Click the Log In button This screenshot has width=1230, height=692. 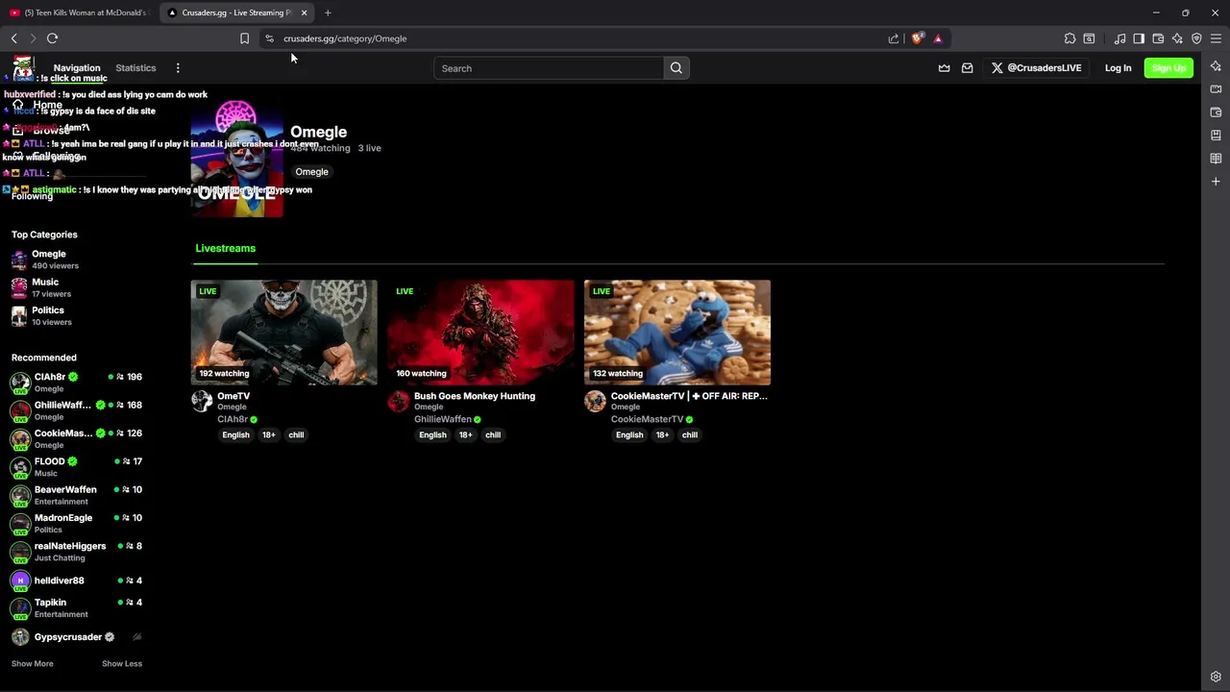[x=1118, y=68]
